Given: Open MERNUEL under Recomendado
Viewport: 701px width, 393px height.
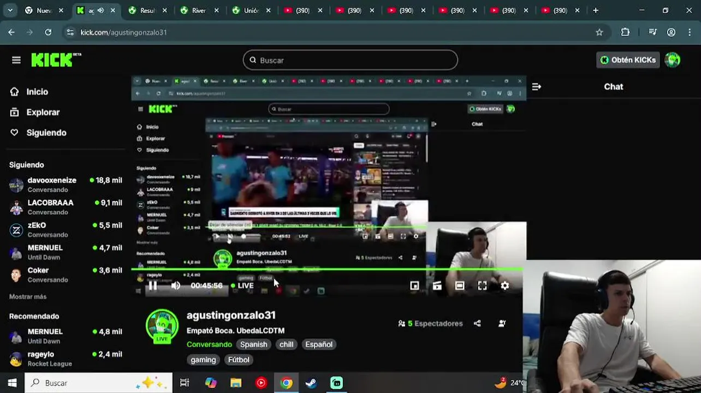Looking at the screenshot, I should tap(66, 336).
